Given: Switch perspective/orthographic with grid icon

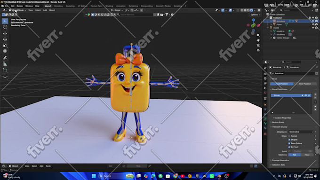Looking at the screenshot, I should [258, 50].
